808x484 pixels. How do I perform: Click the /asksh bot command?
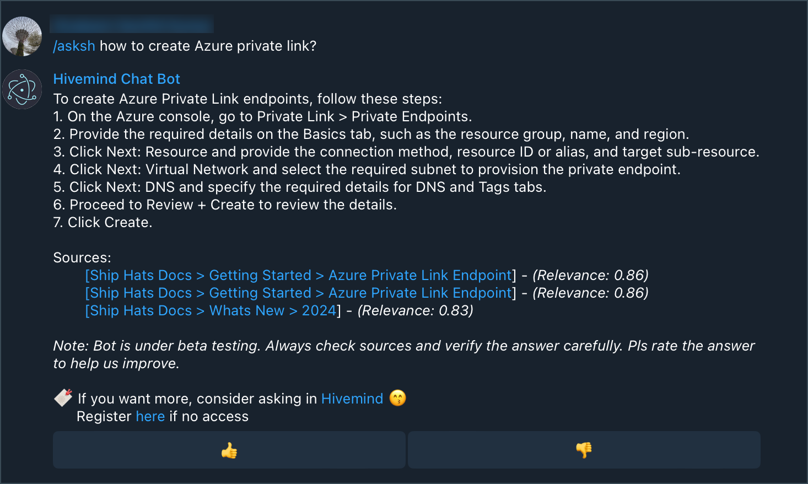point(74,46)
